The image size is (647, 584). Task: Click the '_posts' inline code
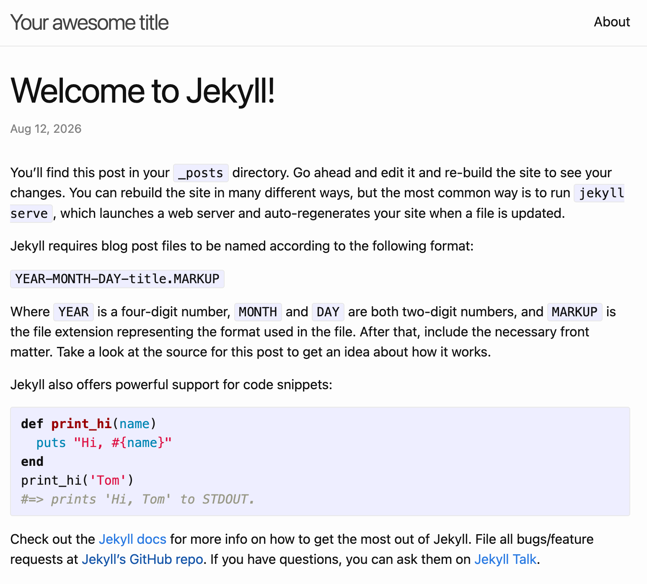(x=201, y=173)
